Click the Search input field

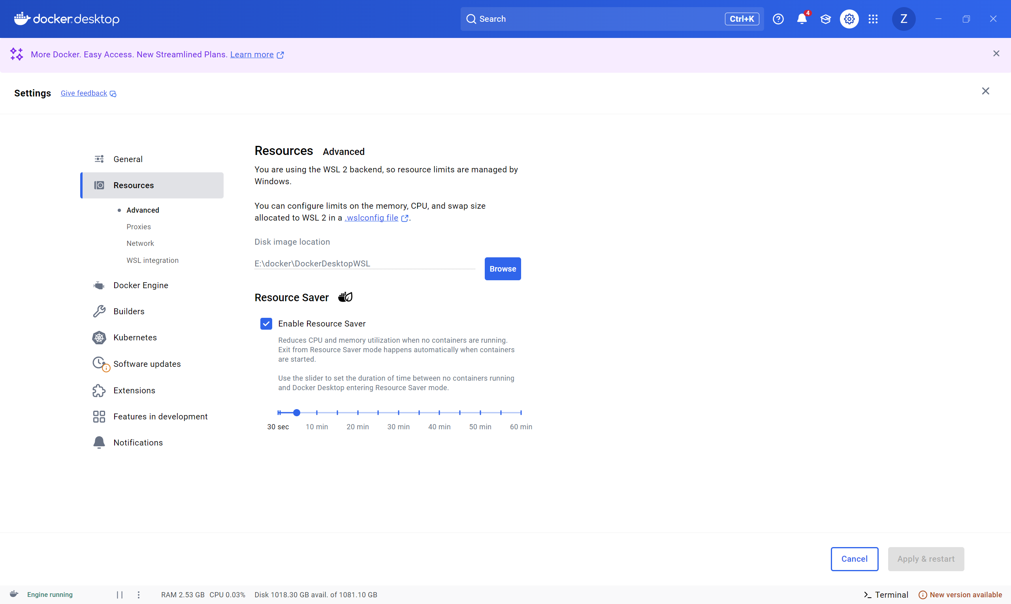(x=598, y=19)
